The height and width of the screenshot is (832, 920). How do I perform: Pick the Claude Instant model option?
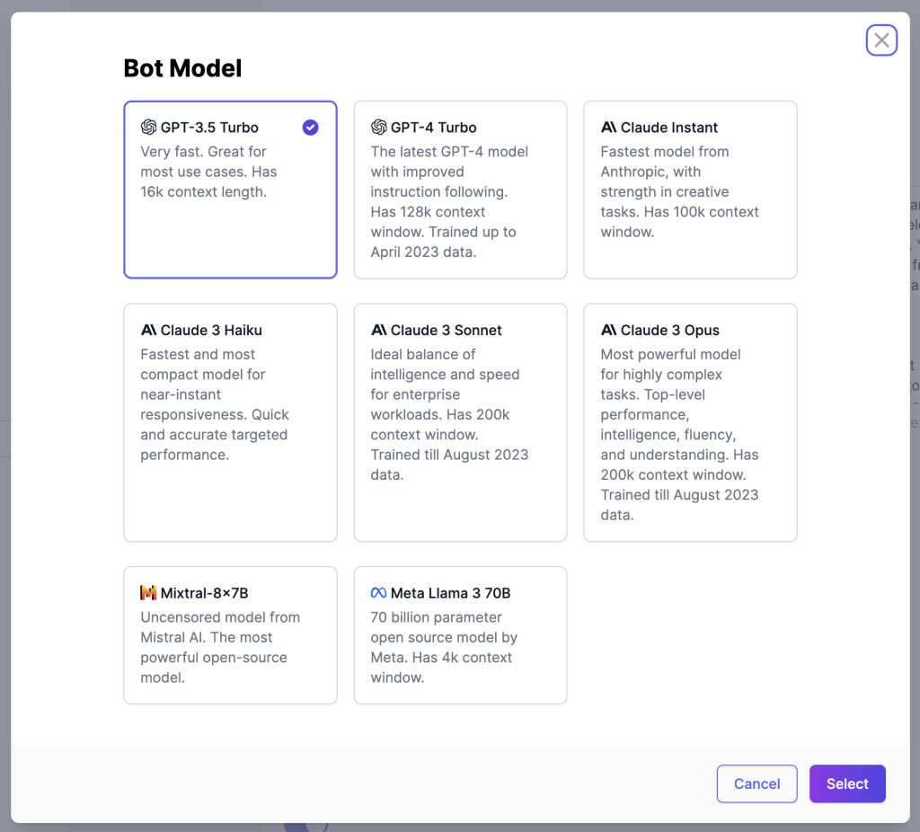click(x=690, y=190)
